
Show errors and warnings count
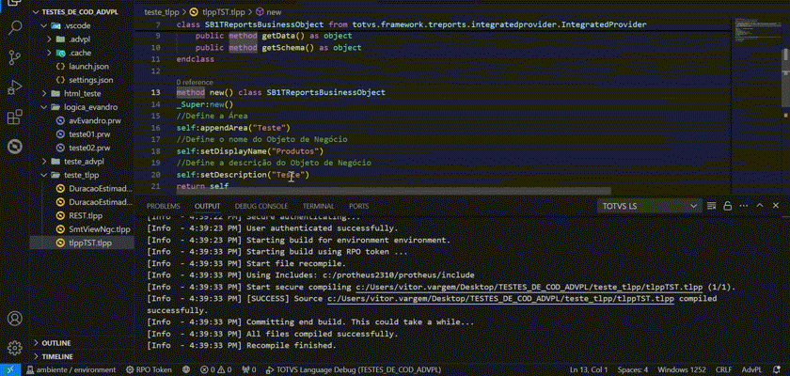(x=215, y=369)
